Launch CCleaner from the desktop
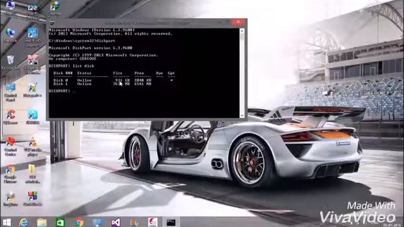This screenshot has height=227, width=404. (10, 117)
